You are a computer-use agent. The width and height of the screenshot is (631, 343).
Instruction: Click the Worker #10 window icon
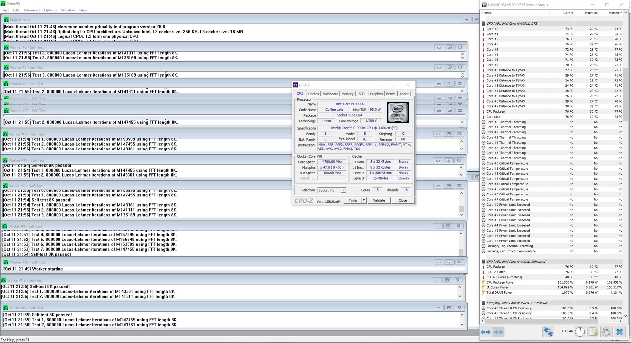pos(5,134)
